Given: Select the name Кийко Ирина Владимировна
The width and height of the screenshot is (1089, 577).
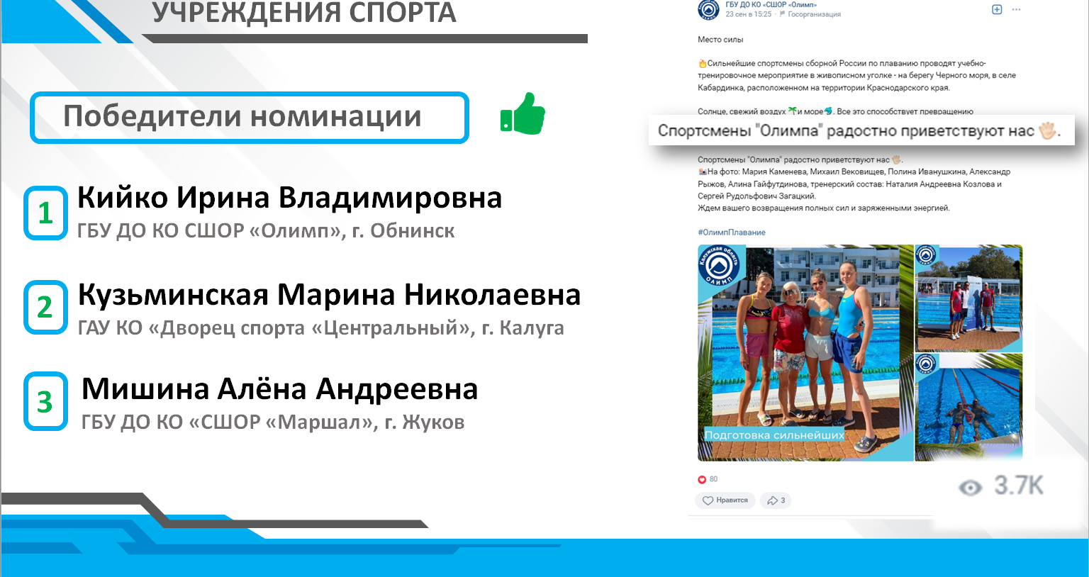Looking at the screenshot, I should click(x=289, y=198).
